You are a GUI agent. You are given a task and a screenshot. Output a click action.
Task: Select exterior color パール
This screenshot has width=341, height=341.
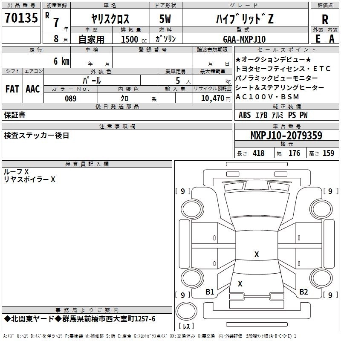92,81
